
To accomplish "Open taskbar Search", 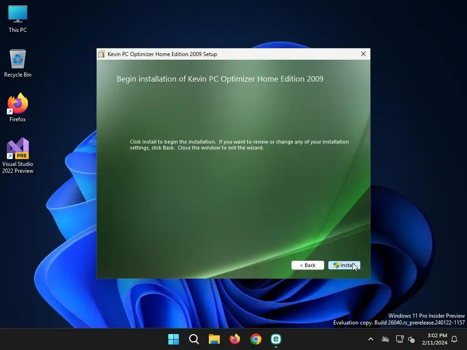I will click(194, 339).
